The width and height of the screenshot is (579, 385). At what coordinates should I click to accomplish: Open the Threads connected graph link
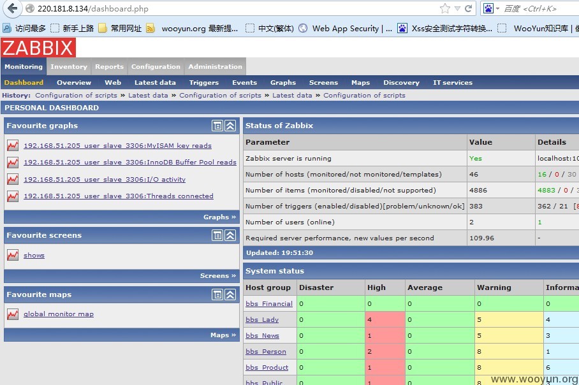(x=119, y=196)
